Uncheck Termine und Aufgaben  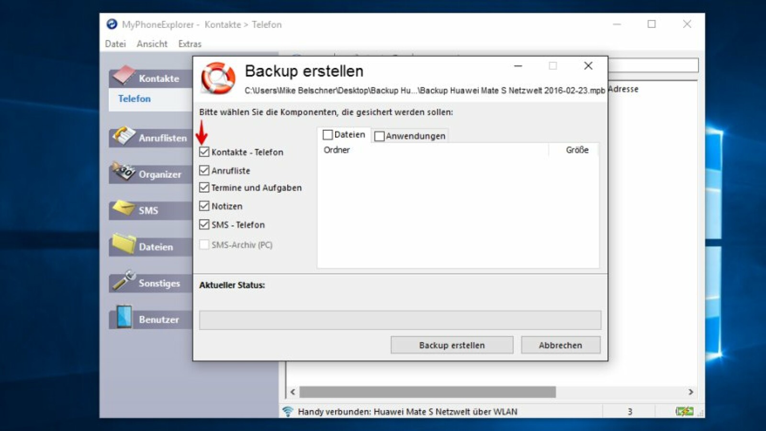point(203,188)
